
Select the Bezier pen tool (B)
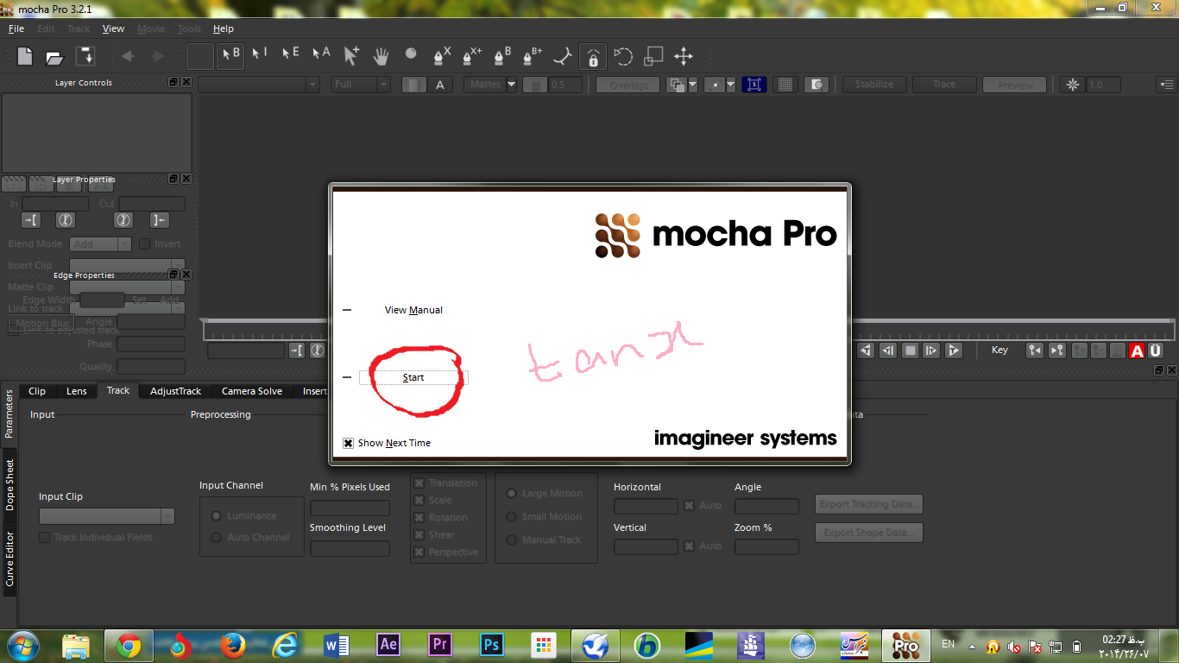(x=502, y=56)
